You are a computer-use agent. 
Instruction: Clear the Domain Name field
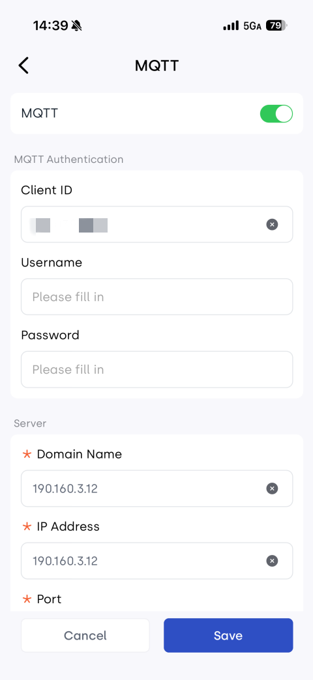tap(272, 489)
